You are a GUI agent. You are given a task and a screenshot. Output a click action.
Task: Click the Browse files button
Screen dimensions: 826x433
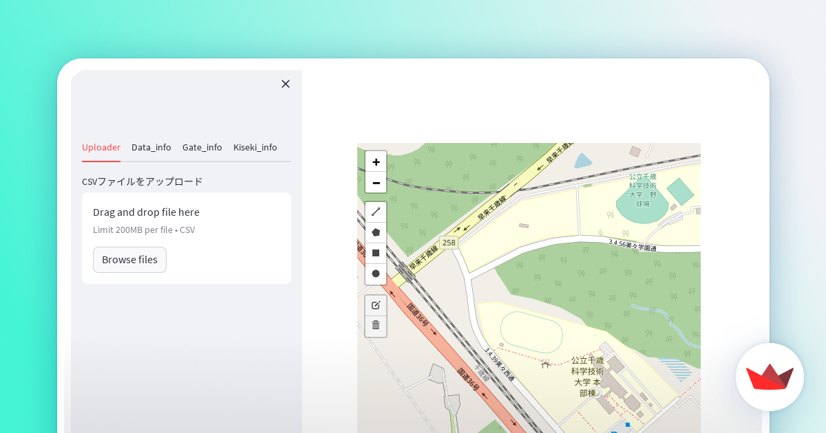129,259
